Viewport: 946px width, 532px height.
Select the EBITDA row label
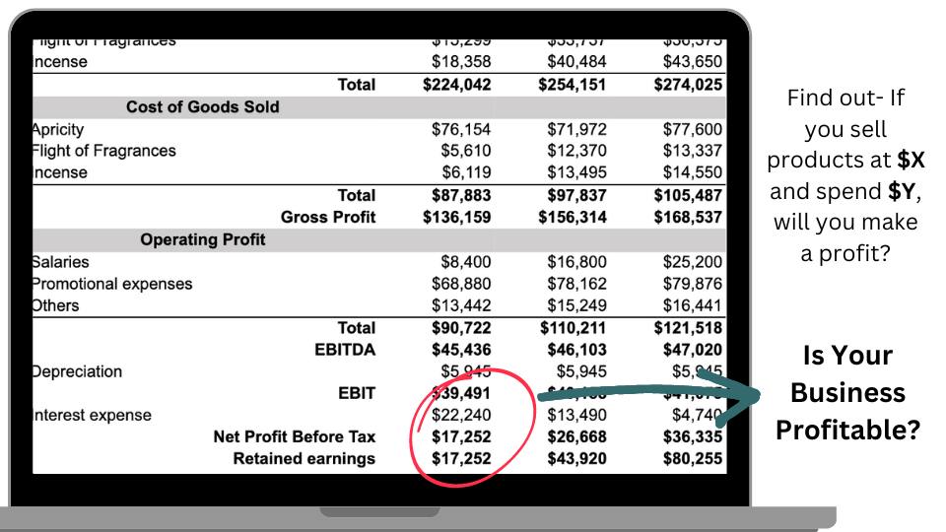pyautogui.click(x=345, y=350)
